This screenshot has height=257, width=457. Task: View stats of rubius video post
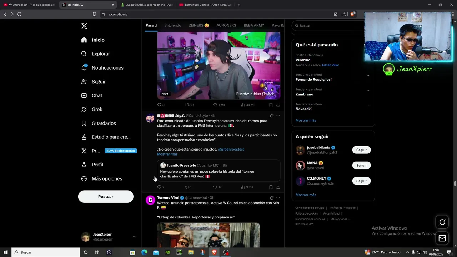tap(248, 105)
